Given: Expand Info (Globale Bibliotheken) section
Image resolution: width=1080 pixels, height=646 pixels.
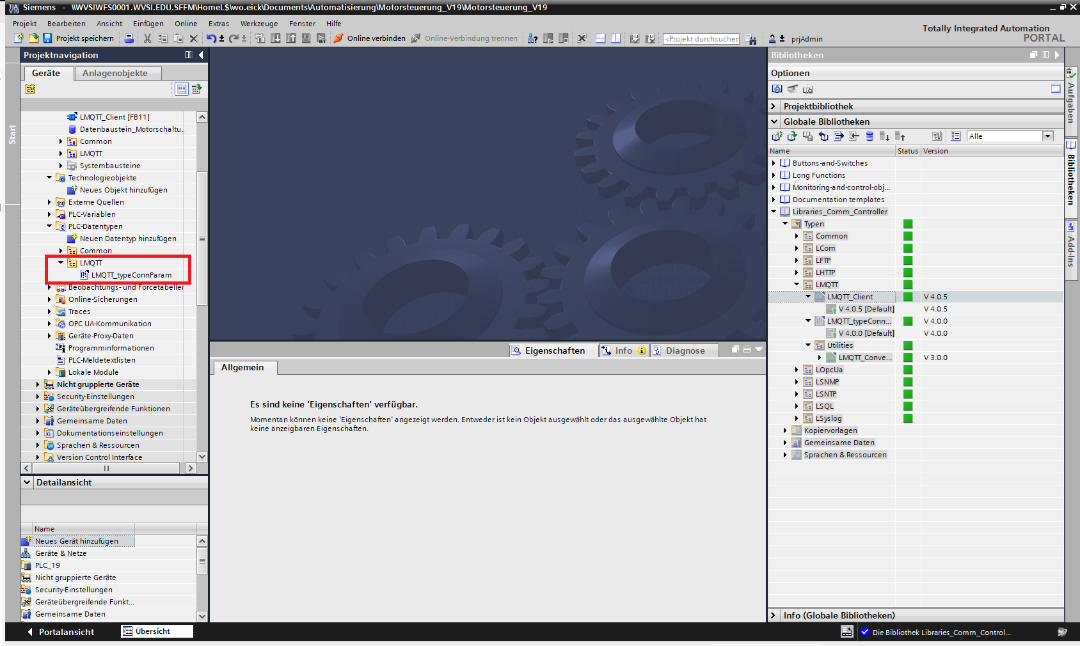Looking at the screenshot, I should pyautogui.click(x=774, y=615).
